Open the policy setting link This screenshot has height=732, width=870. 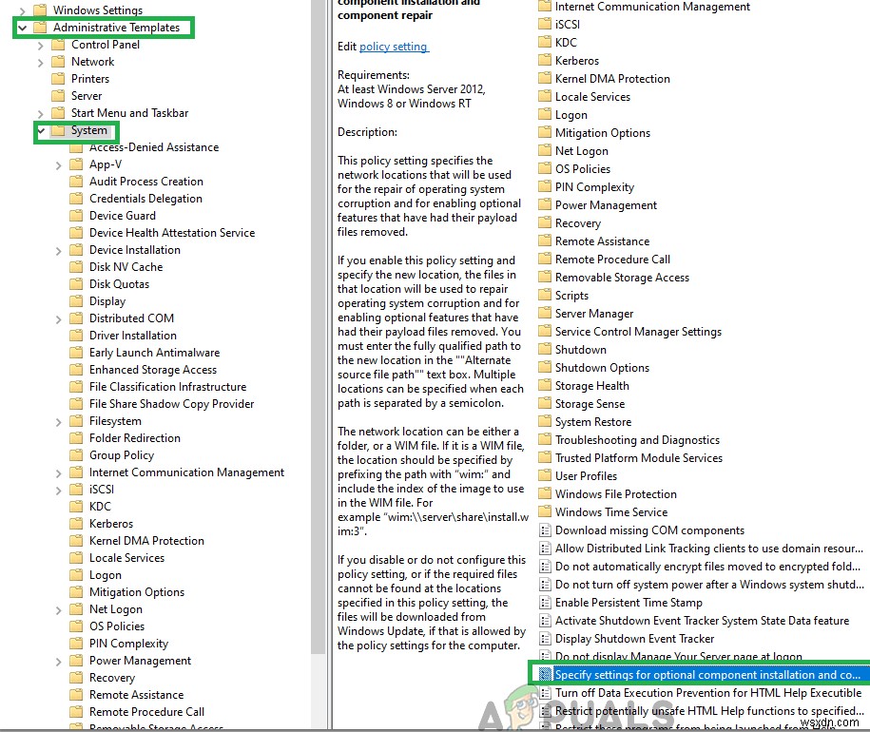pos(394,47)
